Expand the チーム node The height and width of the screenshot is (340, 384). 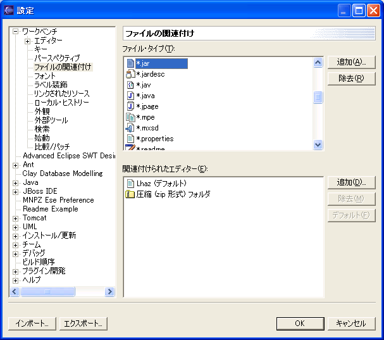point(15,245)
